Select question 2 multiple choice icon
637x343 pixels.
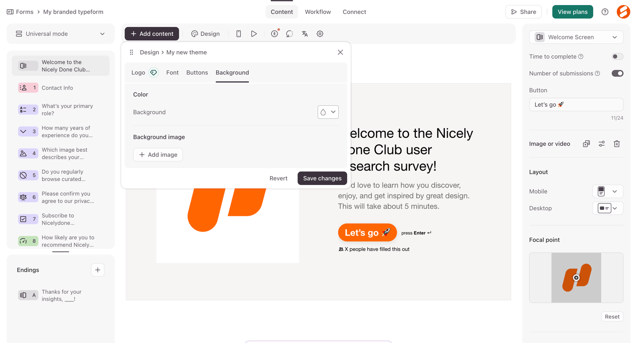click(x=28, y=110)
